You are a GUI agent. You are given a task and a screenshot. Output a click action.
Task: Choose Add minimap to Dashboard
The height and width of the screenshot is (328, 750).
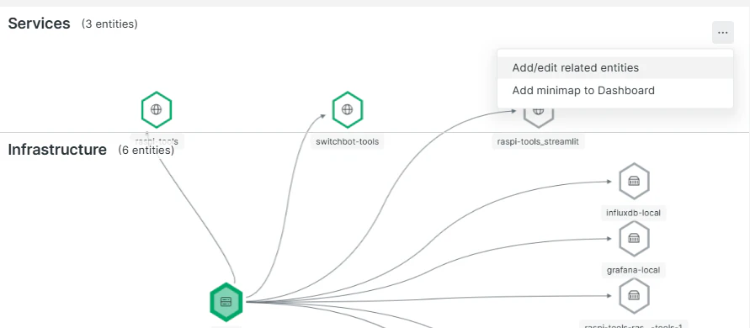coord(615,90)
